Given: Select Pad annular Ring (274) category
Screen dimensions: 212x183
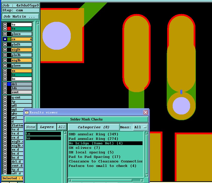Looking at the screenshot, I should pyautogui.click(x=105, y=139).
